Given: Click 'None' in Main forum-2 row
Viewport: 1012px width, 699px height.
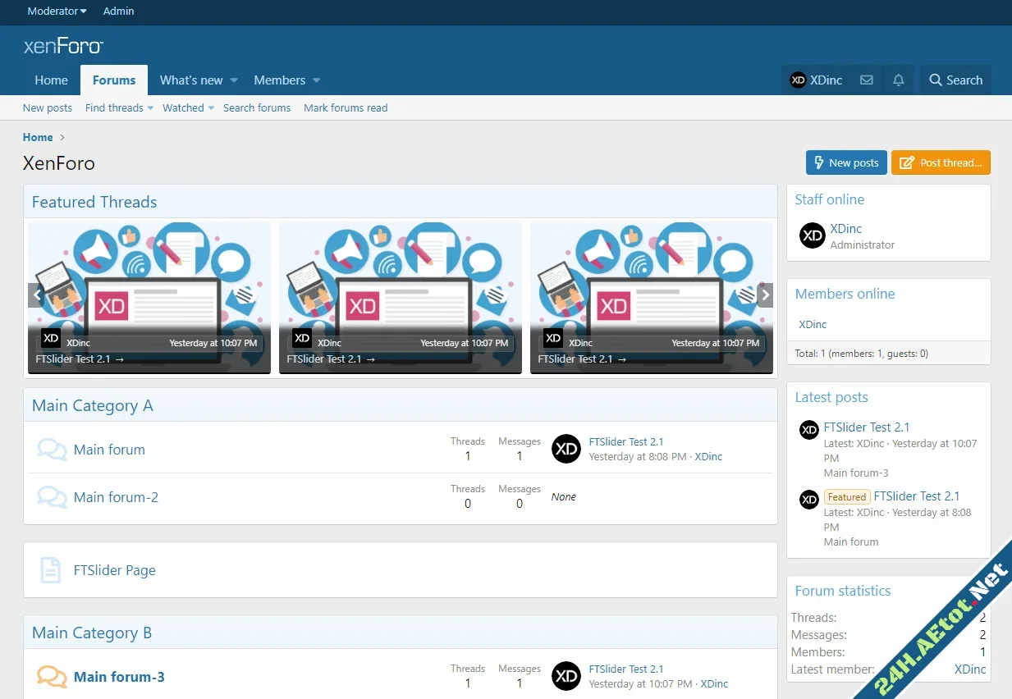Looking at the screenshot, I should pos(564,496).
